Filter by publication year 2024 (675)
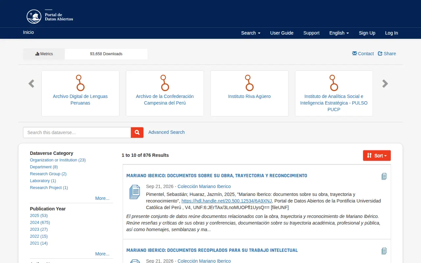This screenshot has width=421, height=263. pyautogui.click(x=40, y=223)
